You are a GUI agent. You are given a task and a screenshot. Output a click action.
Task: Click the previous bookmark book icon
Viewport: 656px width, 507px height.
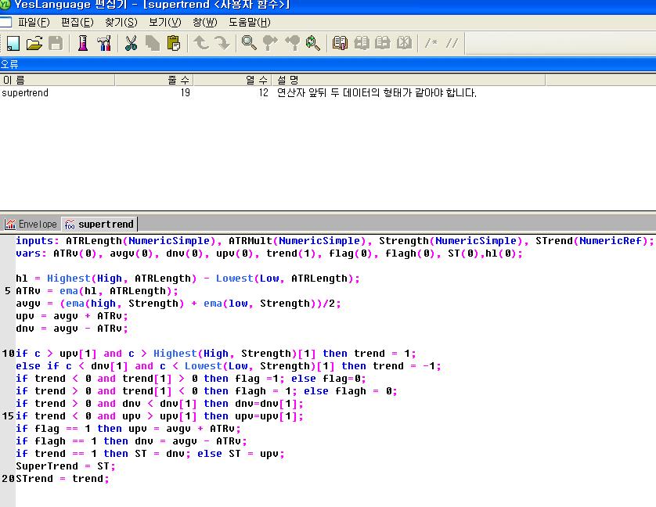(x=361, y=43)
